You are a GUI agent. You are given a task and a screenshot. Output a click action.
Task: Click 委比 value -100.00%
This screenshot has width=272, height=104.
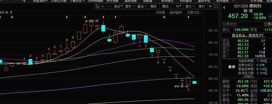(x=241, y=30)
